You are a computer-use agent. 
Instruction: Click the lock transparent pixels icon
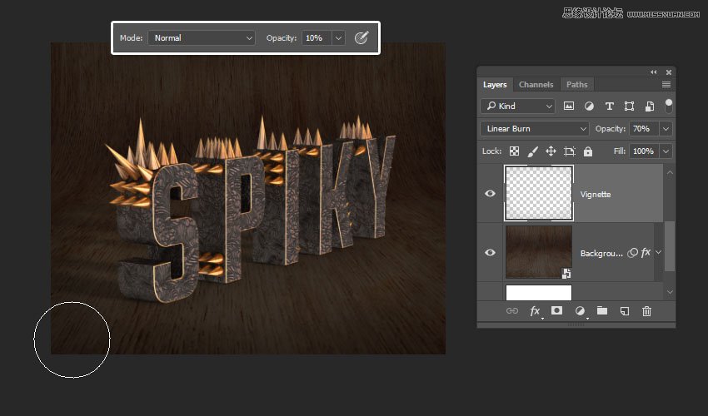coord(514,151)
